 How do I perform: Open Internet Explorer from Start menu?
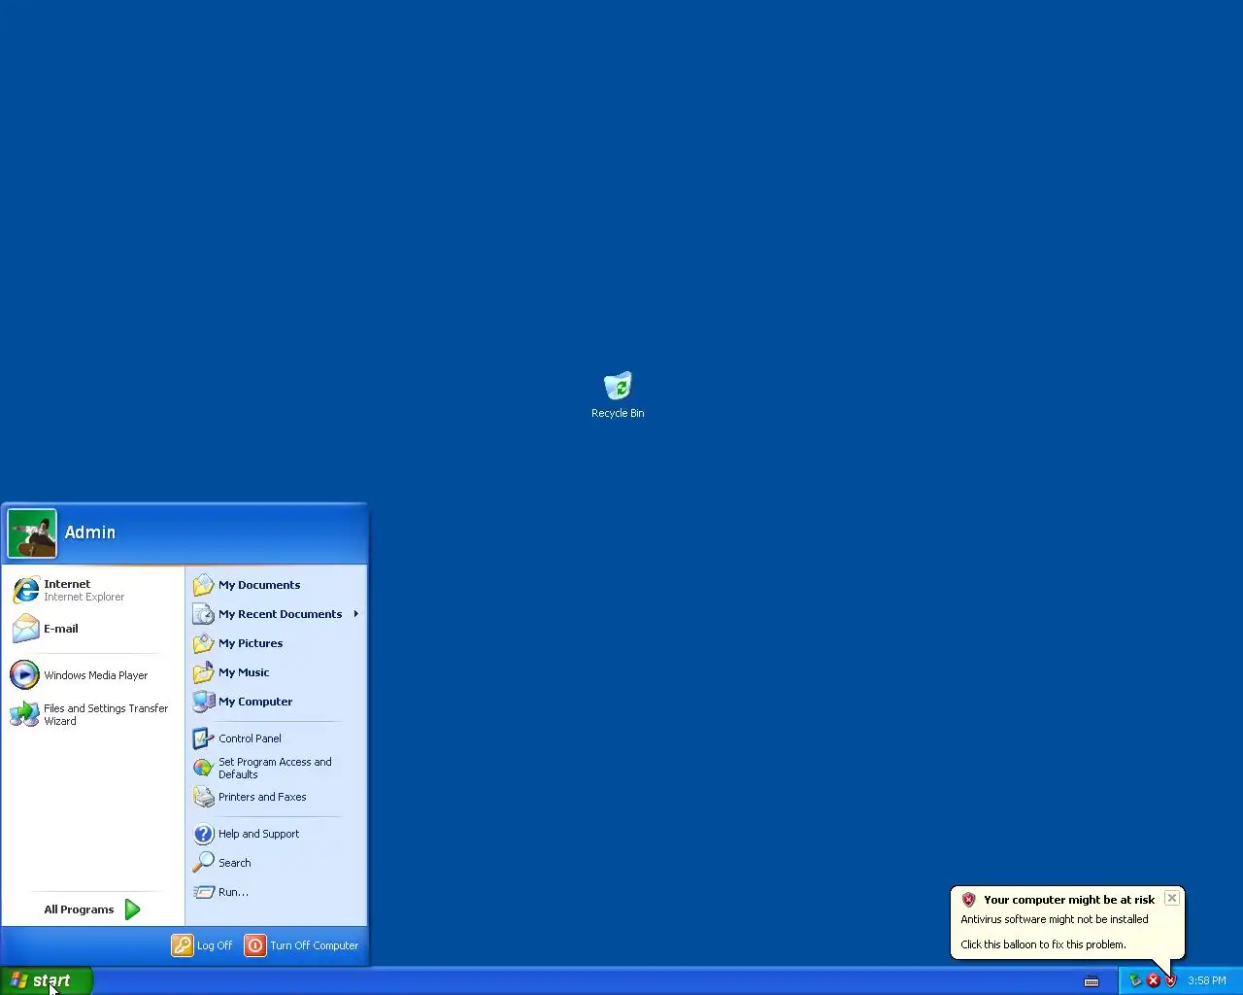coord(93,590)
